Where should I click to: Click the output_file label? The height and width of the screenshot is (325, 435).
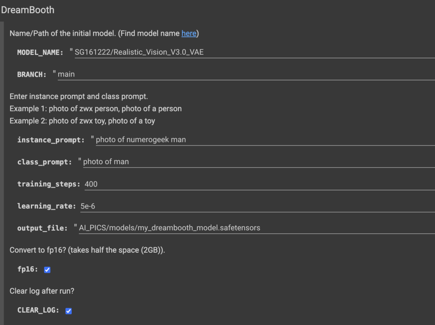tap(42, 228)
